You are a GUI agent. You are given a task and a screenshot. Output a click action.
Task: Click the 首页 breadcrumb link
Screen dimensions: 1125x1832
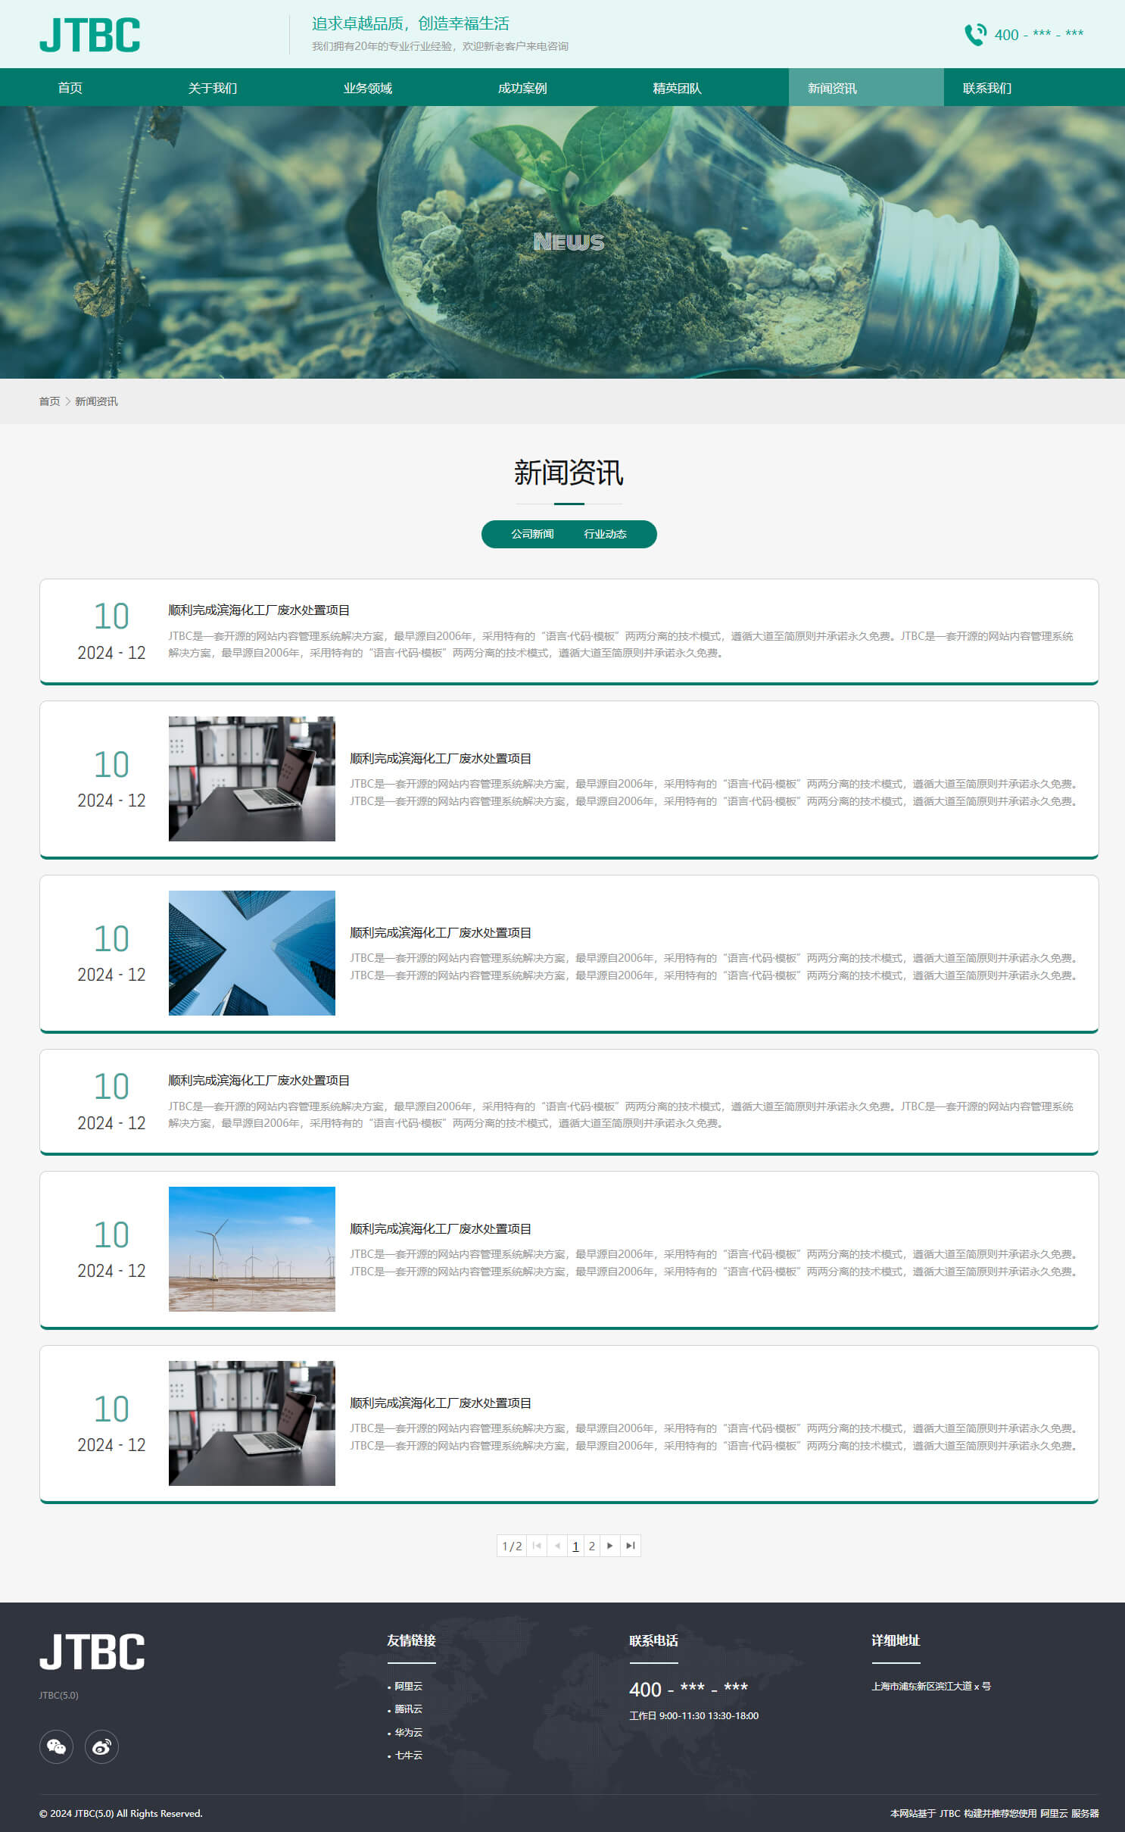click(49, 401)
